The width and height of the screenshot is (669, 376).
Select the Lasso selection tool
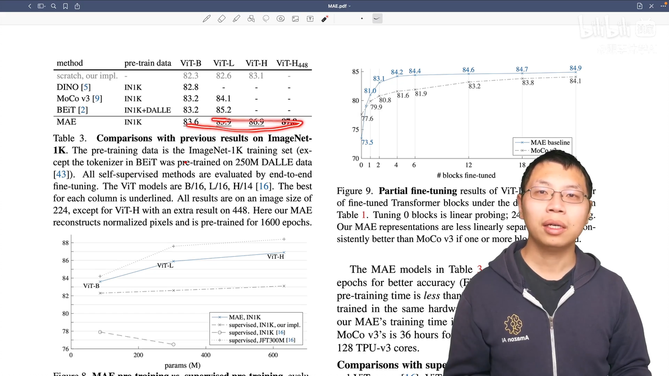(x=266, y=18)
